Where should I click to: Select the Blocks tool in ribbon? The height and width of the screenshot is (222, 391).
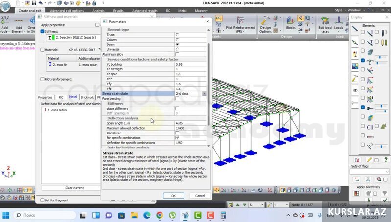click(290, 24)
